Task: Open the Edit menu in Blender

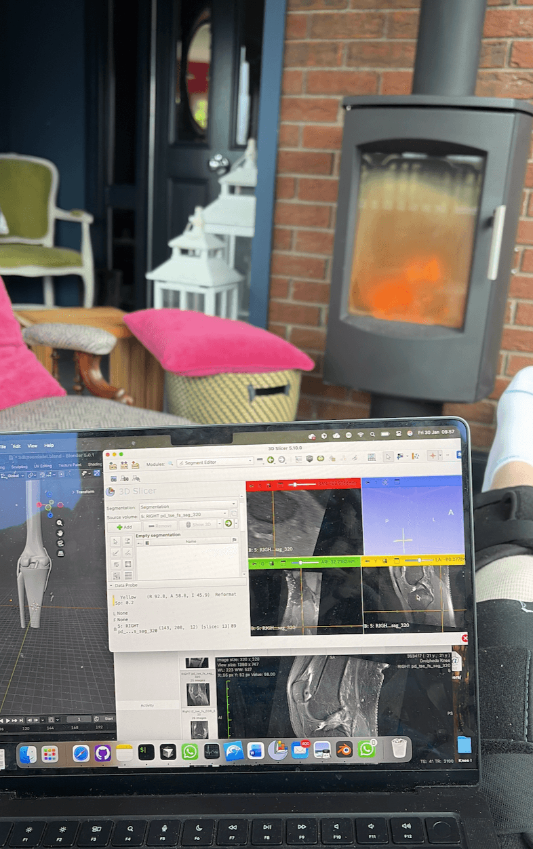Action: click(x=17, y=446)
